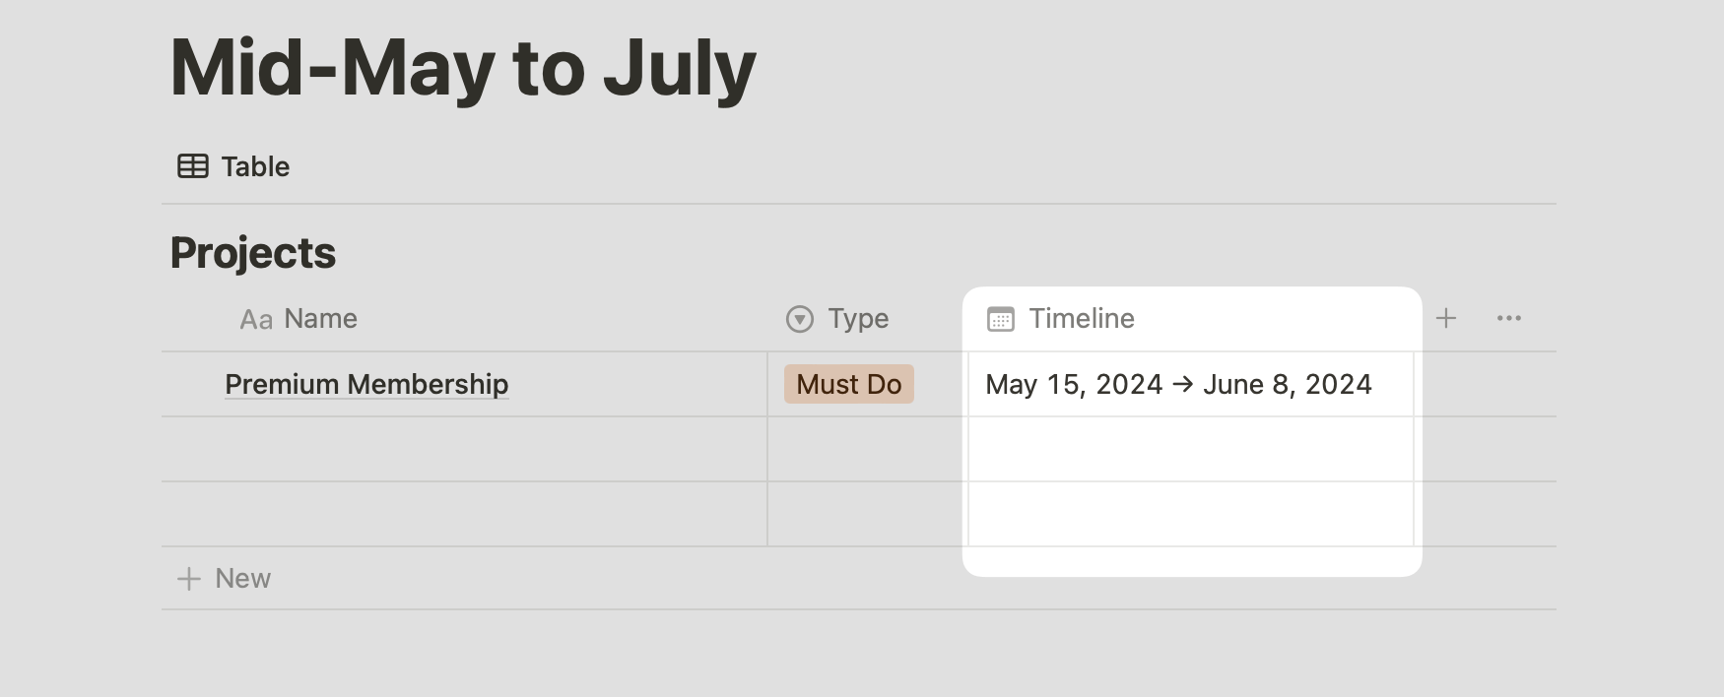Select the empty Timeline cell in the third row
This screenshot has width=1724, height=697.
[x=1191, y=514]
